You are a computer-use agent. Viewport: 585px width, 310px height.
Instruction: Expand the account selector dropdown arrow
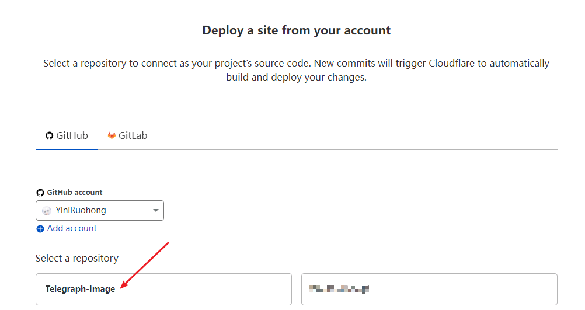pyautogui.click(x=156, y=211)
